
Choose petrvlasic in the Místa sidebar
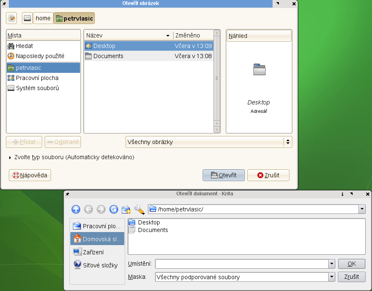tap(43, 68)
